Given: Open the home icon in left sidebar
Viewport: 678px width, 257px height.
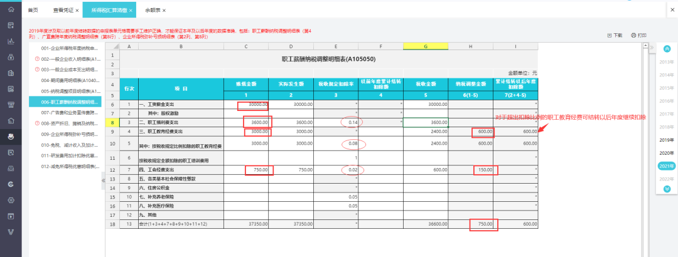Looking at the screenshot, I should [11, 9].
